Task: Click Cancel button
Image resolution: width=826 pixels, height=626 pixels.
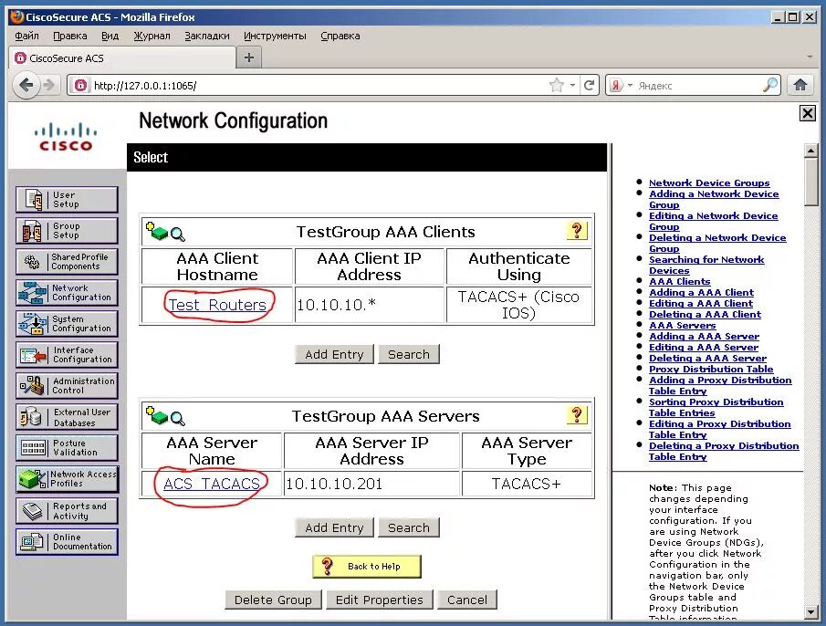Action: click(x=466, y=600)
